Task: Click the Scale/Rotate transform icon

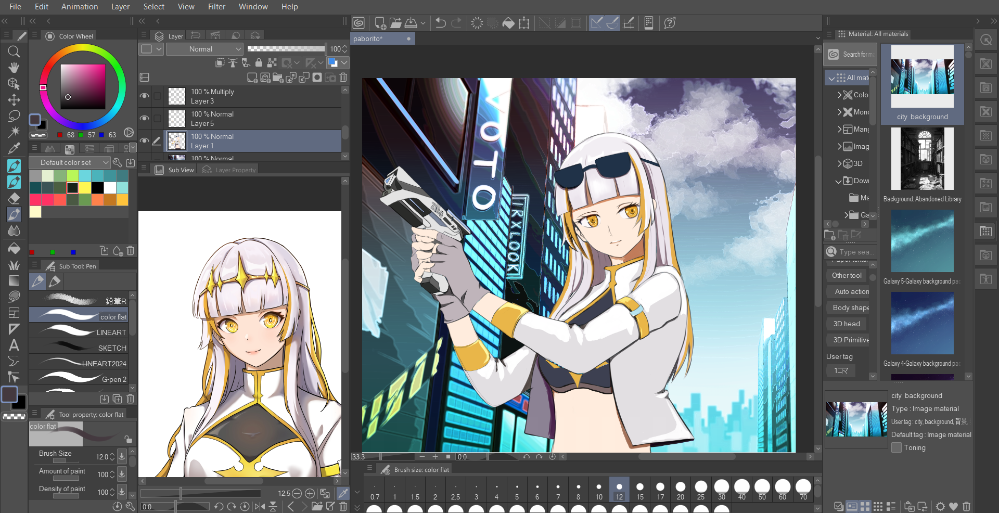Action: [x=524, y=23]
